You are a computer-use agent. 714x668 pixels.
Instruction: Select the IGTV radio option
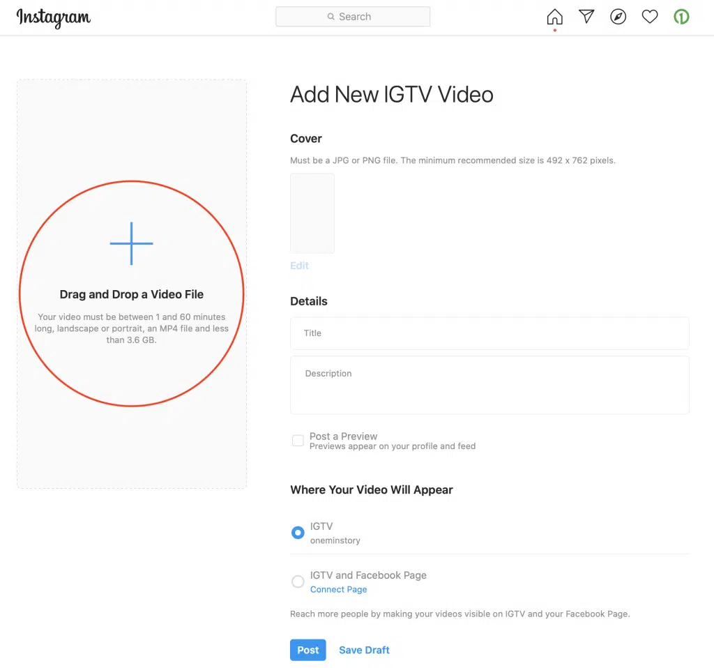point(298,532)
